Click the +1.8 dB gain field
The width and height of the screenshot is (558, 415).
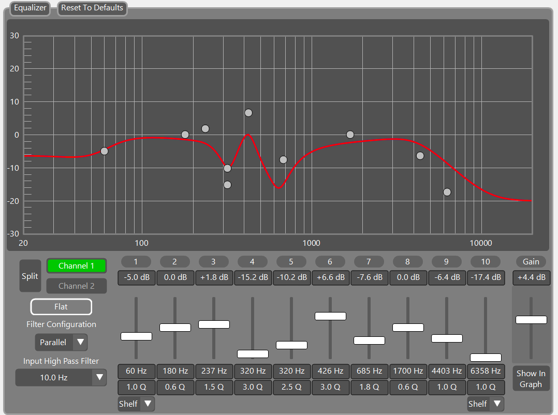(214, 277)
